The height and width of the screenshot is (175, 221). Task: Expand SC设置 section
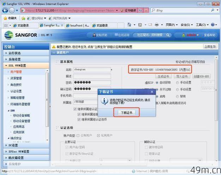(26, 145)
